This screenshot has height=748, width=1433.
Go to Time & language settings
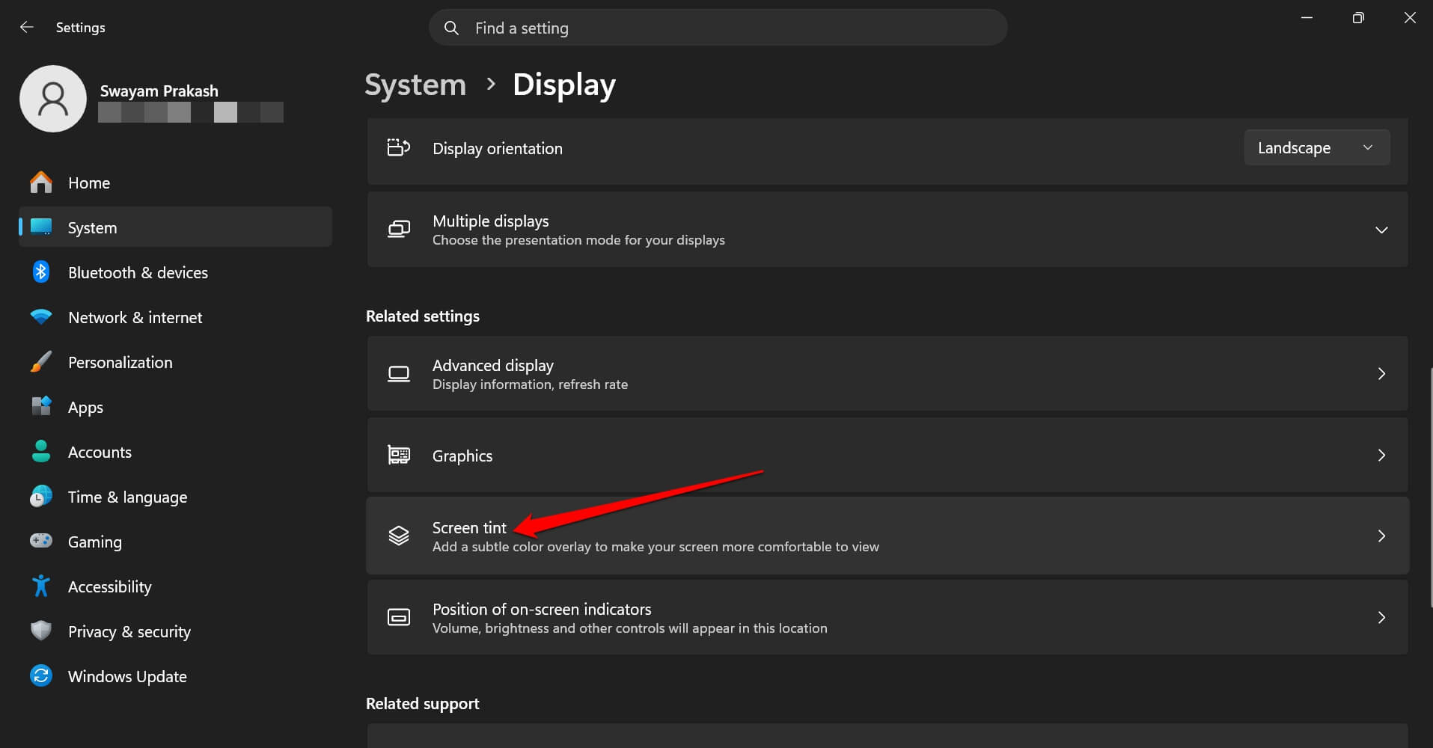point(175,497)
